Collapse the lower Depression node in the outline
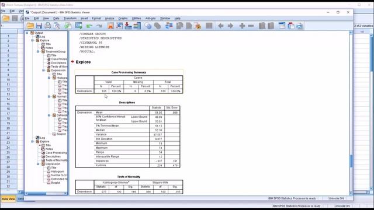This screenshot has height=210, width=374. click(38, 164)
